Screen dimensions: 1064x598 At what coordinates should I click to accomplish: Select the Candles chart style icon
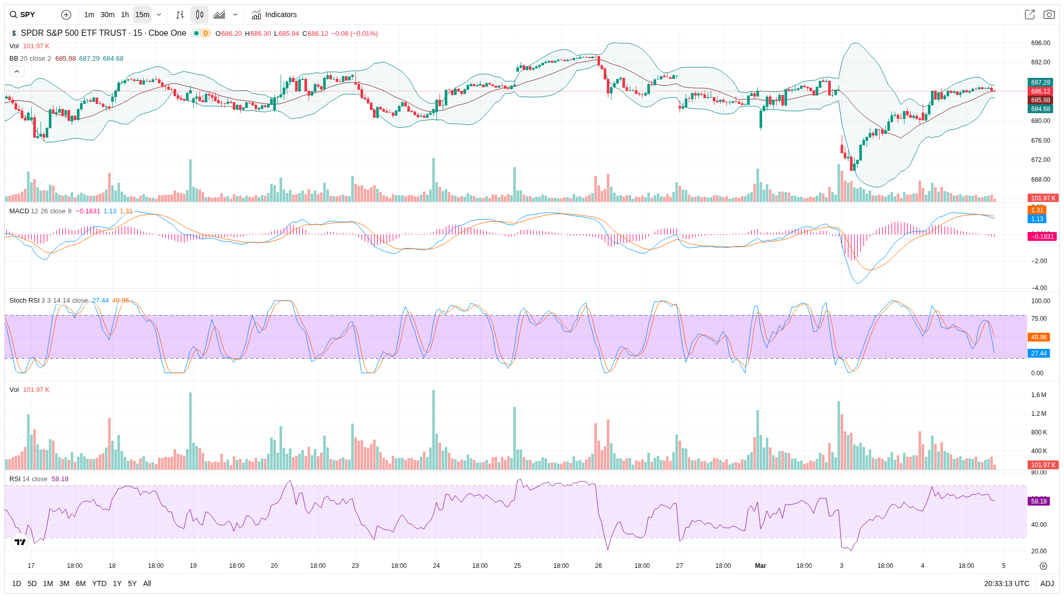pos(199,15)
